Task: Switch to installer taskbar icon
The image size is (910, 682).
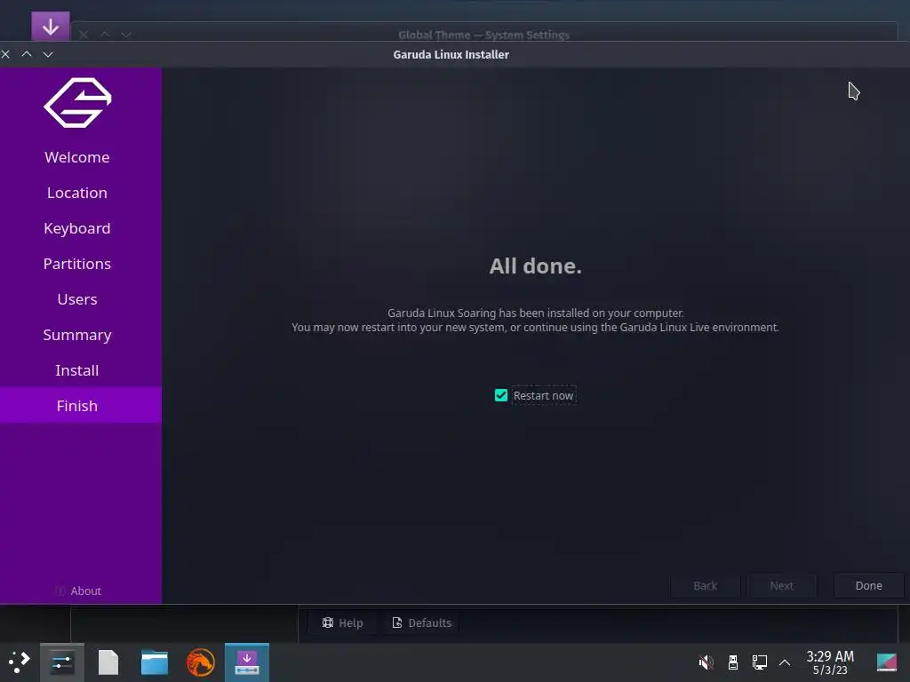Action: click(x=247, y=662)
